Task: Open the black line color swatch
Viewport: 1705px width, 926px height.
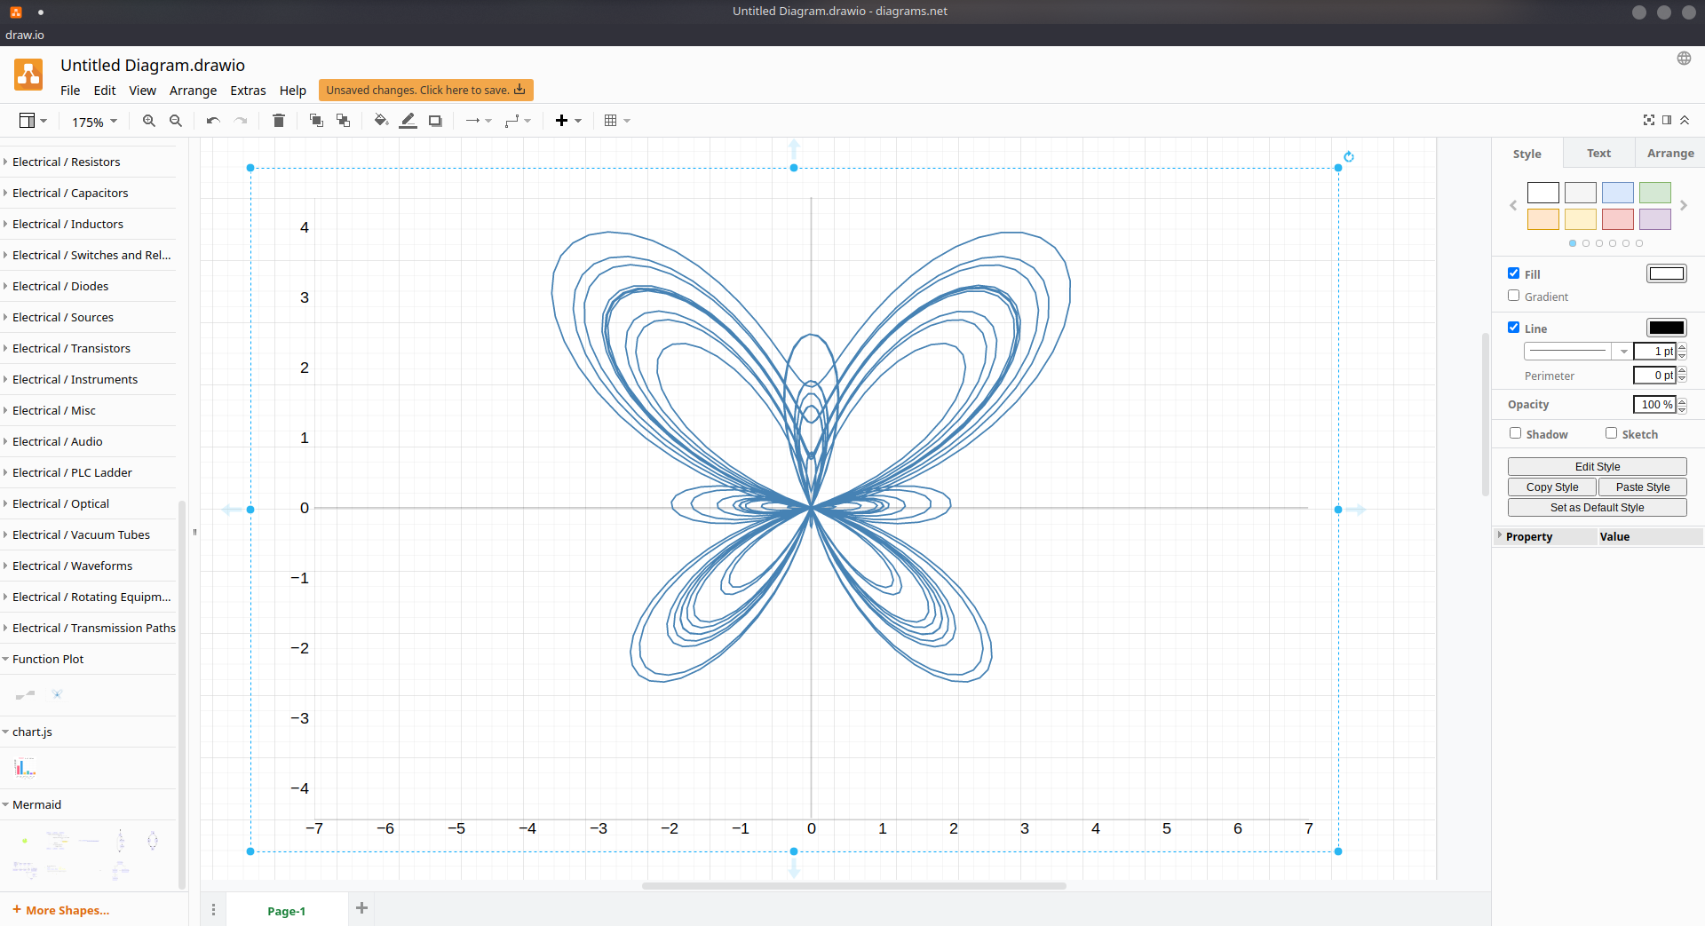Action: click(x=1666, y=328)
